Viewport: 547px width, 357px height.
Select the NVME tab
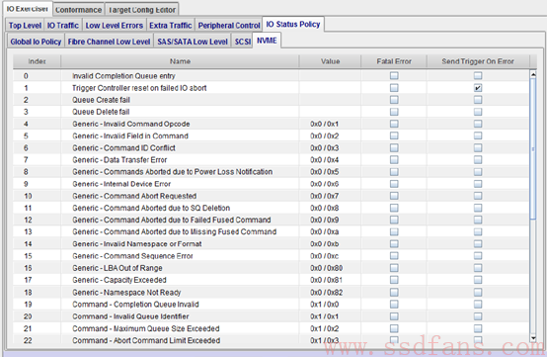point(267,41)
